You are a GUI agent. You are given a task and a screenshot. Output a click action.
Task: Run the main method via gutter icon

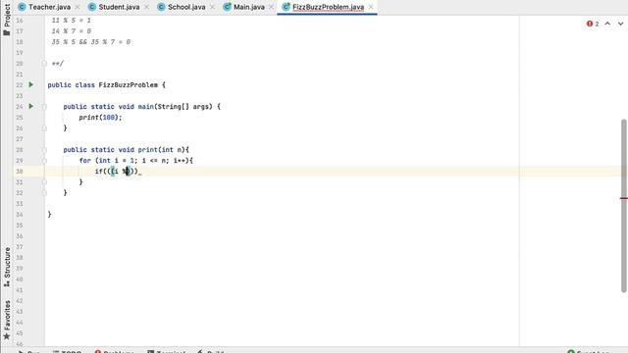30,107
